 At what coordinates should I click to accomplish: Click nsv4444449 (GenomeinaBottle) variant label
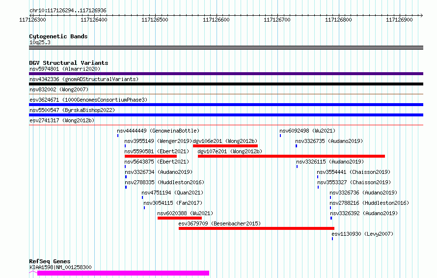(158, 131)
